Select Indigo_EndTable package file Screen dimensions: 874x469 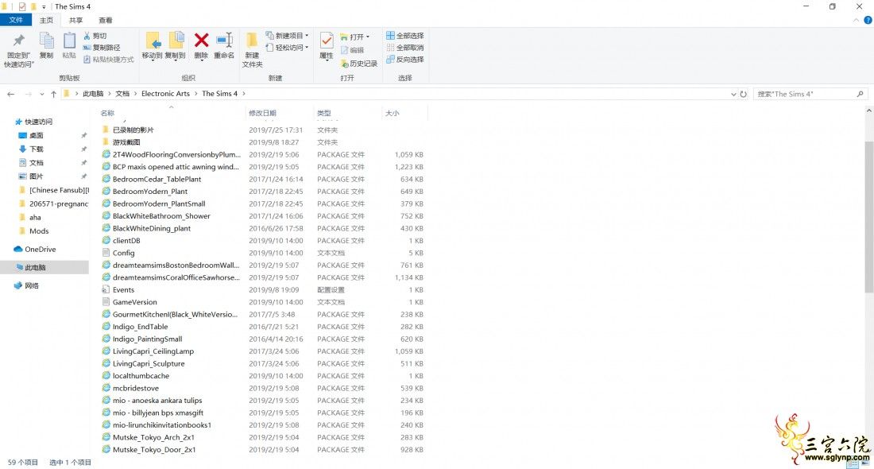141,327
